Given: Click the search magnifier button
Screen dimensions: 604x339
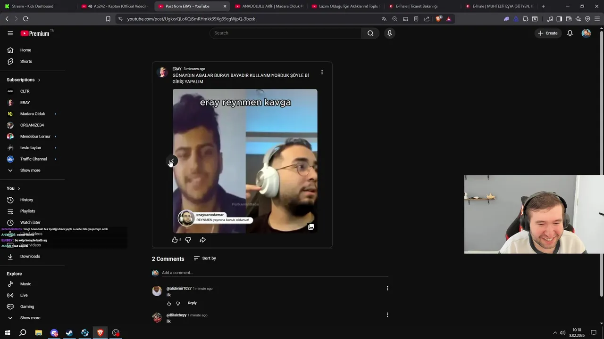Looking at the screenshot, I should click(x=370, y=33).
